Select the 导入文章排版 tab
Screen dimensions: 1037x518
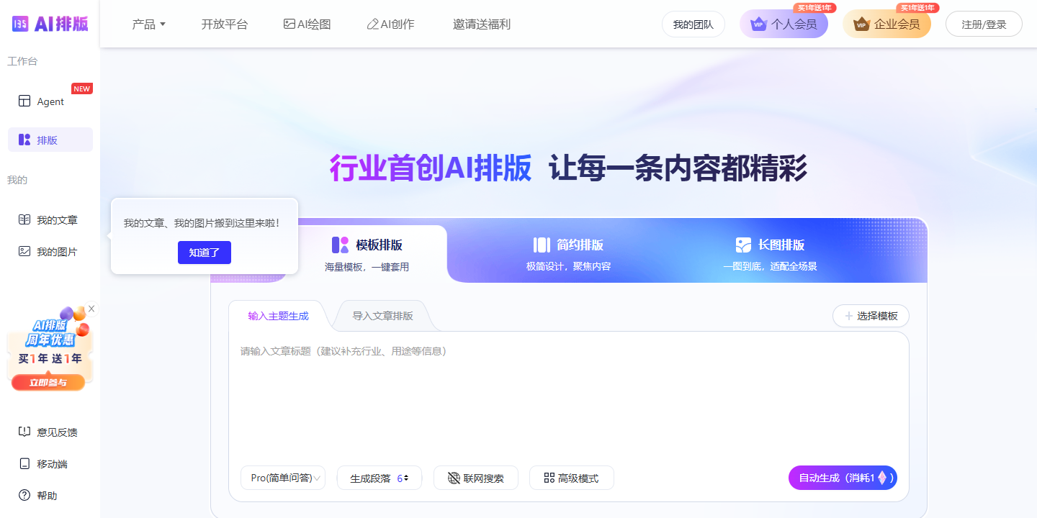click(382, 316)
